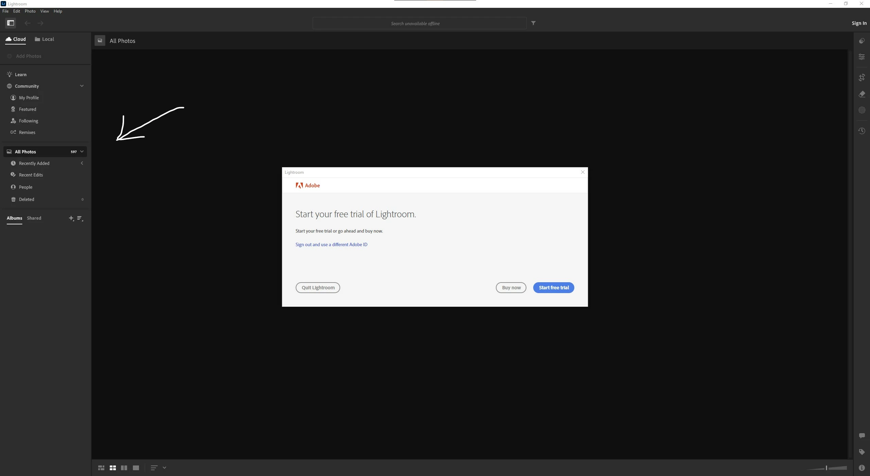Open the Edit sliders panel
870x476 pixels.
(x=862, y=57)
